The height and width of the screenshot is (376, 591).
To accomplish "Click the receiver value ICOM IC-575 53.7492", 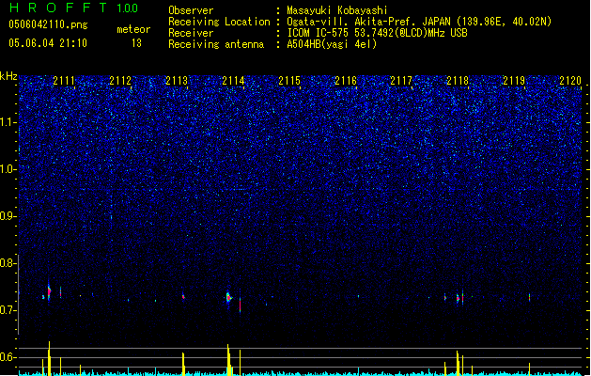I will pyautogui.click(x=377, y=33).
